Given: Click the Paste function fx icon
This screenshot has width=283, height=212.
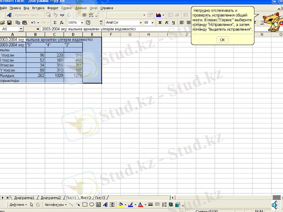Looking at the screenshot, I should click(x=61, y=22).
